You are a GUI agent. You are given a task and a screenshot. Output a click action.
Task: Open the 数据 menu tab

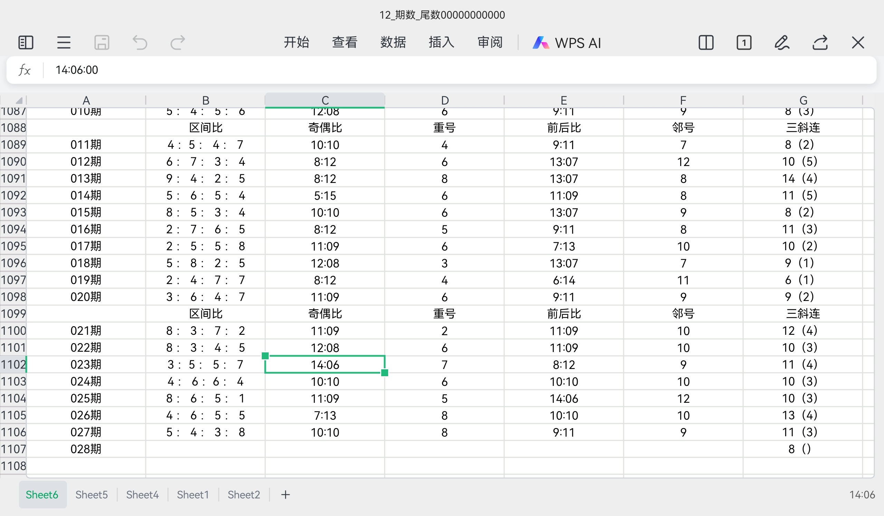[x=393, y=42]
